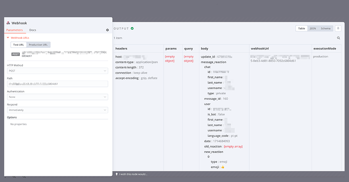Click the Path input field
Screen dimensions: 349x182
click(58, 84)
